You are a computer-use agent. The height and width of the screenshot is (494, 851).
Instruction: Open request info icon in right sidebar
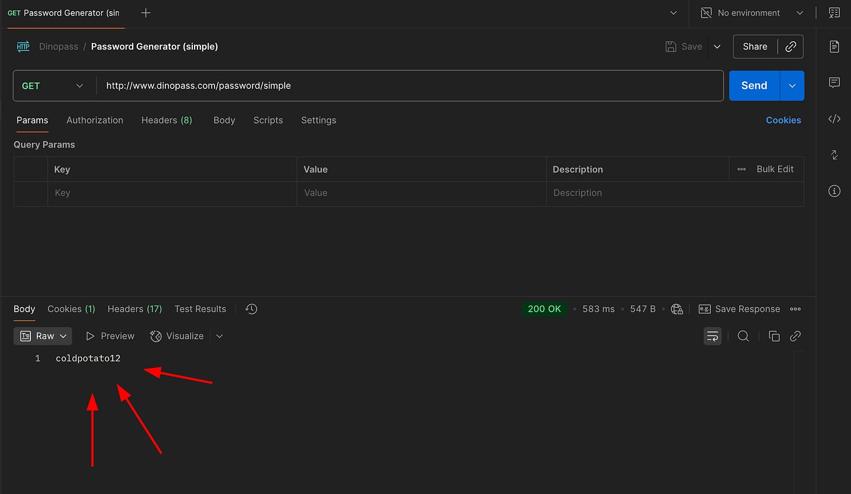click(x=834, y=191)
